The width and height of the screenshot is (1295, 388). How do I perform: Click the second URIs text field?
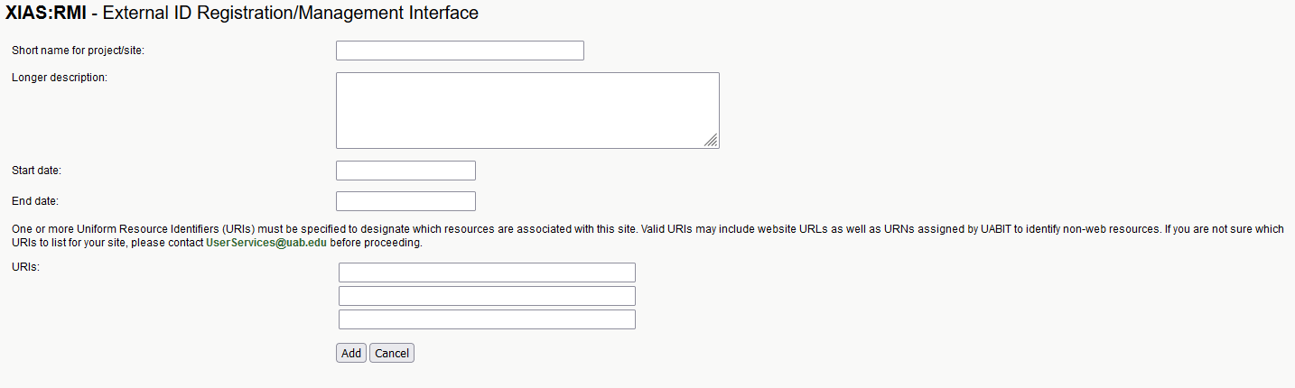(x=487, y=296)
